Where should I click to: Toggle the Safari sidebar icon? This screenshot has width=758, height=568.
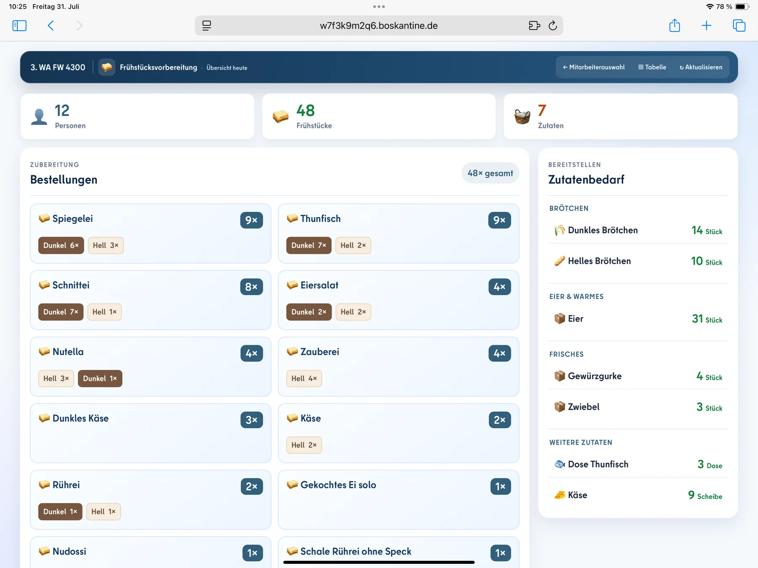pos(19,26)
